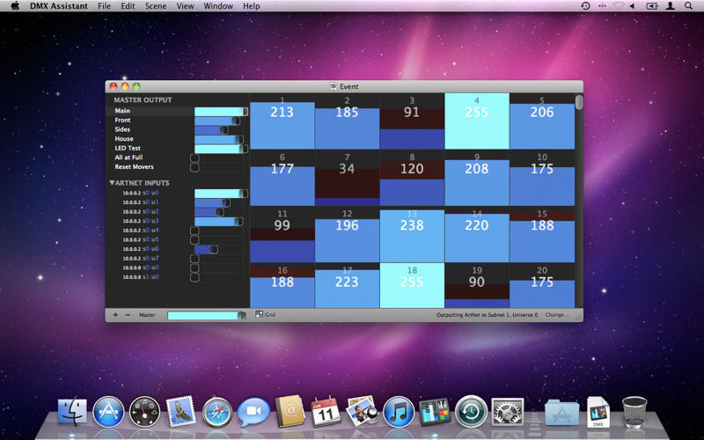Image resolution: width=704 pixels, height=440 pixels.
Task: Toggle the Reset Movers scene
Action: coord(194,166)
